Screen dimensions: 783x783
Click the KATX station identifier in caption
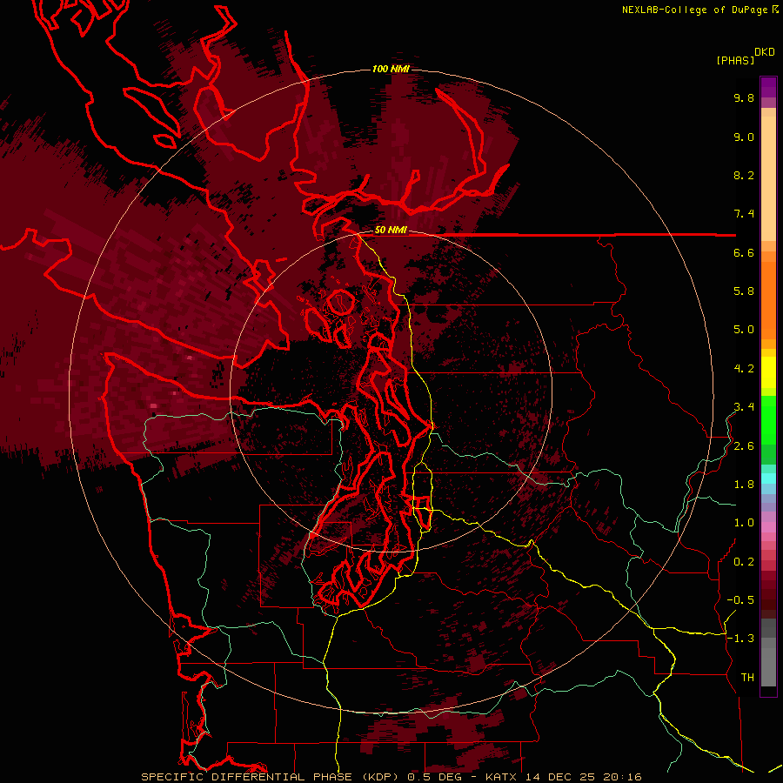[x=502, y=777]
